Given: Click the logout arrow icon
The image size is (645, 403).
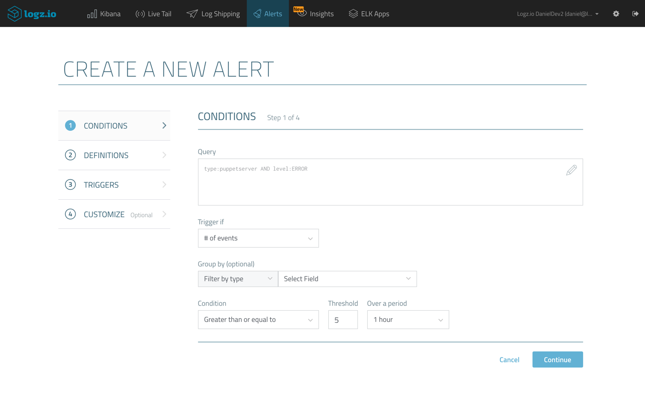Looking at the screenshot, I should click(635, 14).
